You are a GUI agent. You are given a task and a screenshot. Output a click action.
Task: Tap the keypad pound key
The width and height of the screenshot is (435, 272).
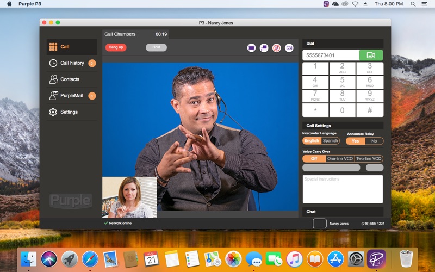click(370, 110)
